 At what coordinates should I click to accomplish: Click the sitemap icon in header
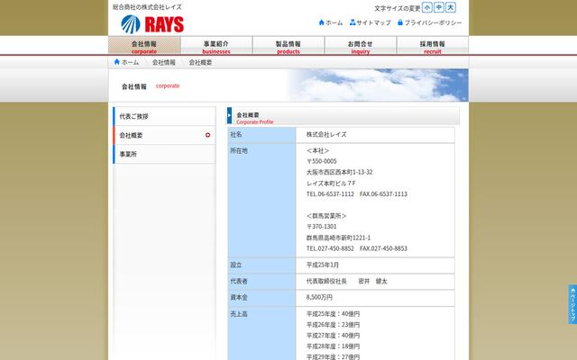click(353, 22)
